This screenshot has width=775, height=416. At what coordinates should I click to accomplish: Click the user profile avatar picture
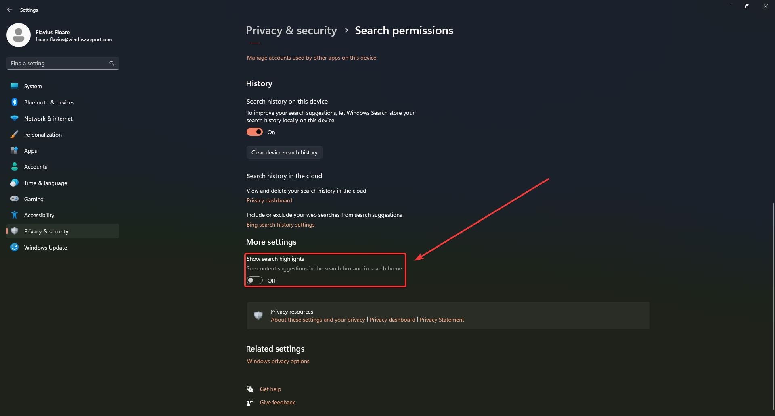click(19, 35)
